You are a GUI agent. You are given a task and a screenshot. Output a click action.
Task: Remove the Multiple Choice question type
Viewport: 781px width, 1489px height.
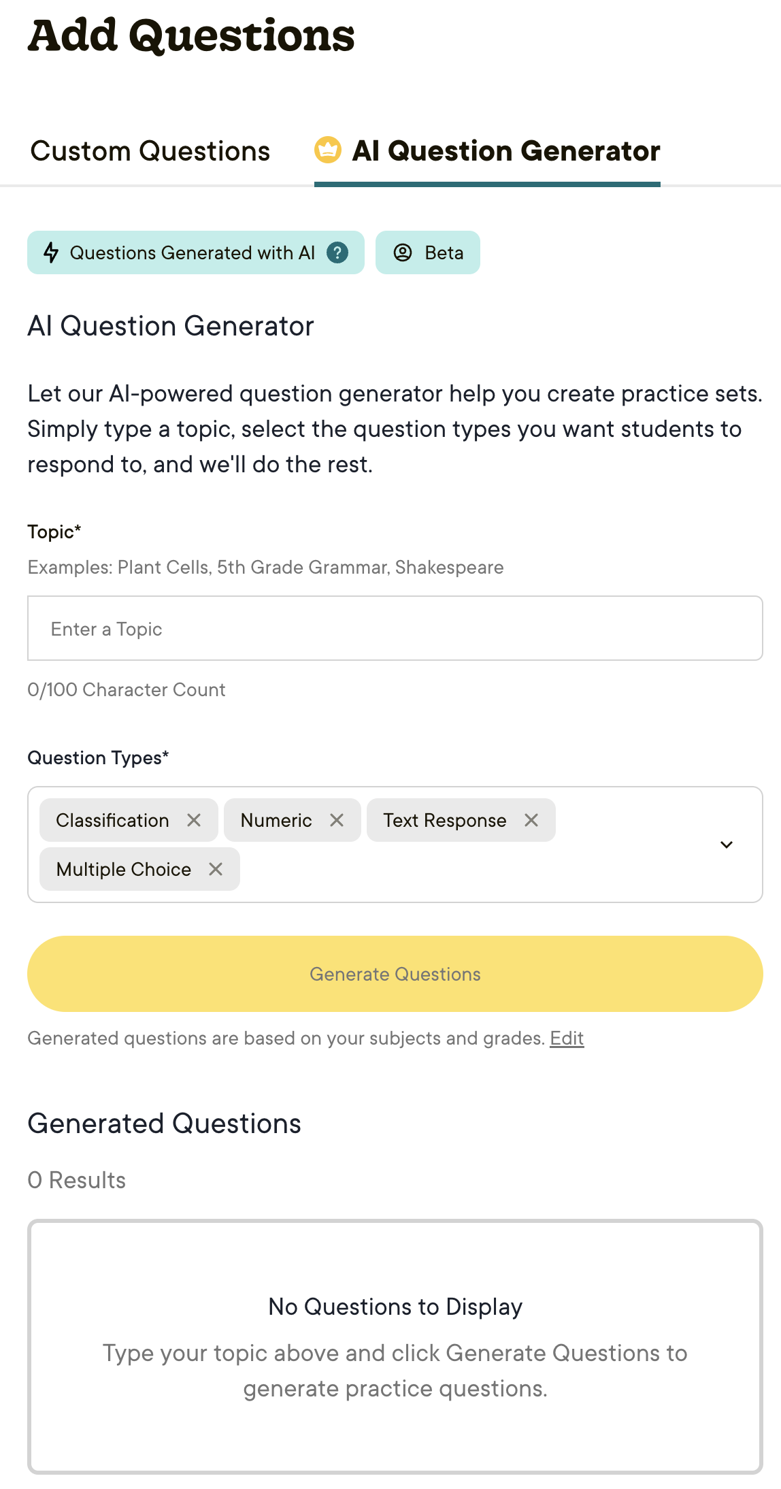pyautogui.click(x=216, y=869)
